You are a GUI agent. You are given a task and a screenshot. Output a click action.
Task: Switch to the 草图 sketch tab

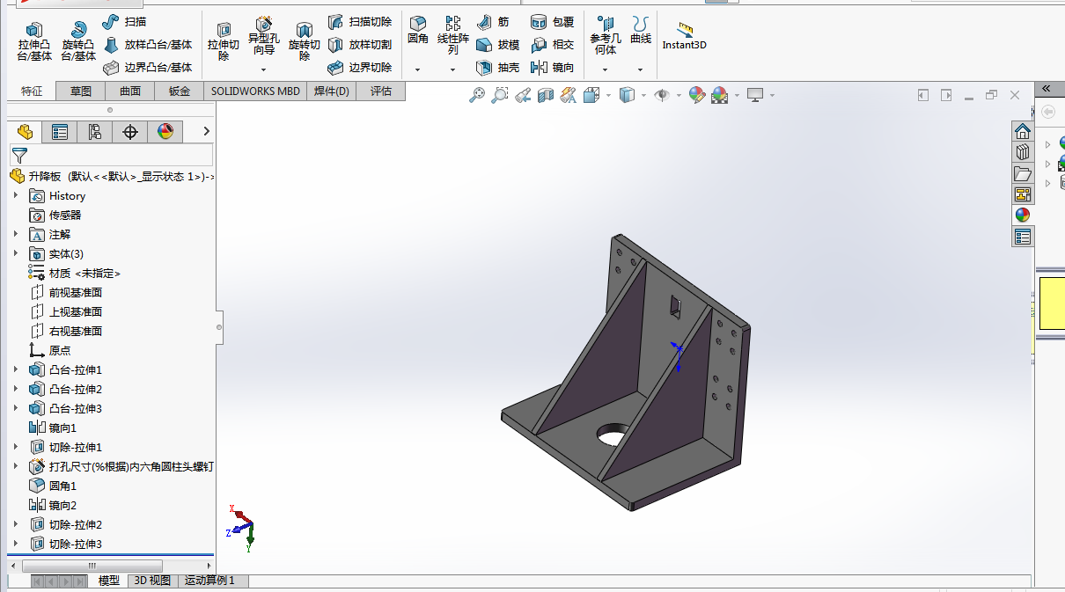(81, 91)
